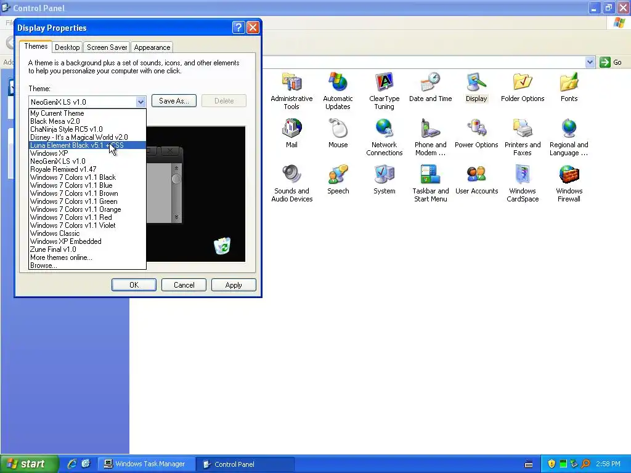The image size is (631, 473).
Task: Open Windows CardSpace icon
Action: [523, 174]
